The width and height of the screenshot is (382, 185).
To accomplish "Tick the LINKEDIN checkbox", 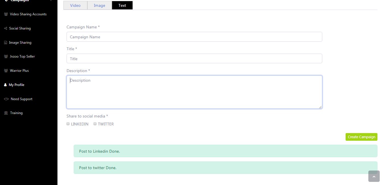I will coord(68,124).
